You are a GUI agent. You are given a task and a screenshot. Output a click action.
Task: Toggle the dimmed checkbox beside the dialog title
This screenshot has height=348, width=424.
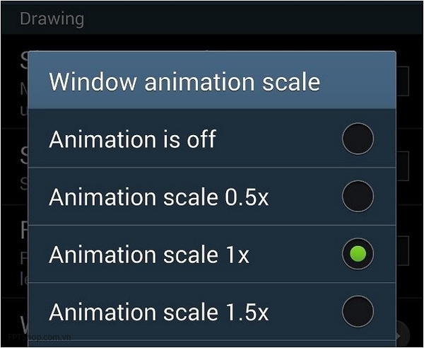coord(402,81)
